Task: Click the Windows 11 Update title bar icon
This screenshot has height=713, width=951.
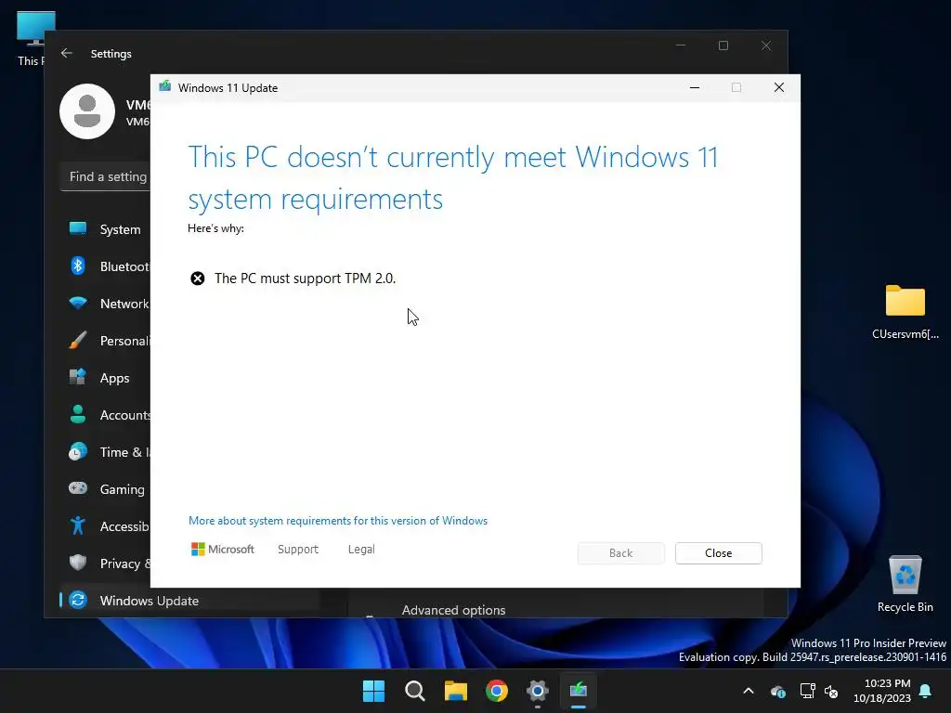Action: [165, 86]
